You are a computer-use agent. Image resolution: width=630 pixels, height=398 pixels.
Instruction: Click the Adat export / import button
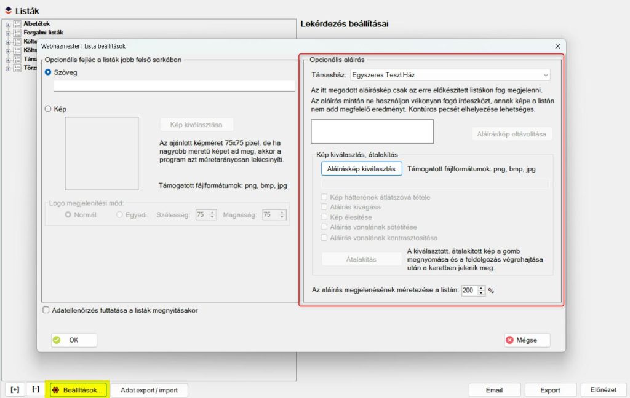(149, 390)
